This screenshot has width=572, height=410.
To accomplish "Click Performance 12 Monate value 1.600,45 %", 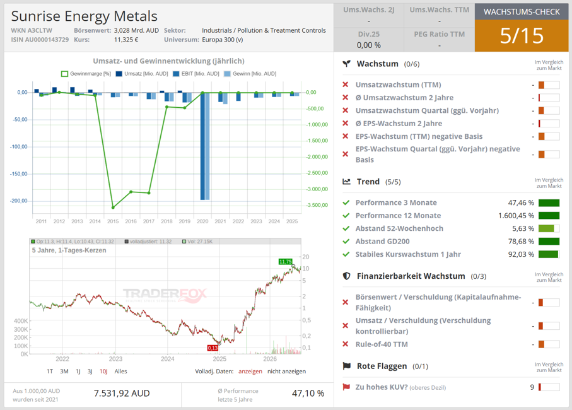I will pyautogui.click(x=516, y=216).
